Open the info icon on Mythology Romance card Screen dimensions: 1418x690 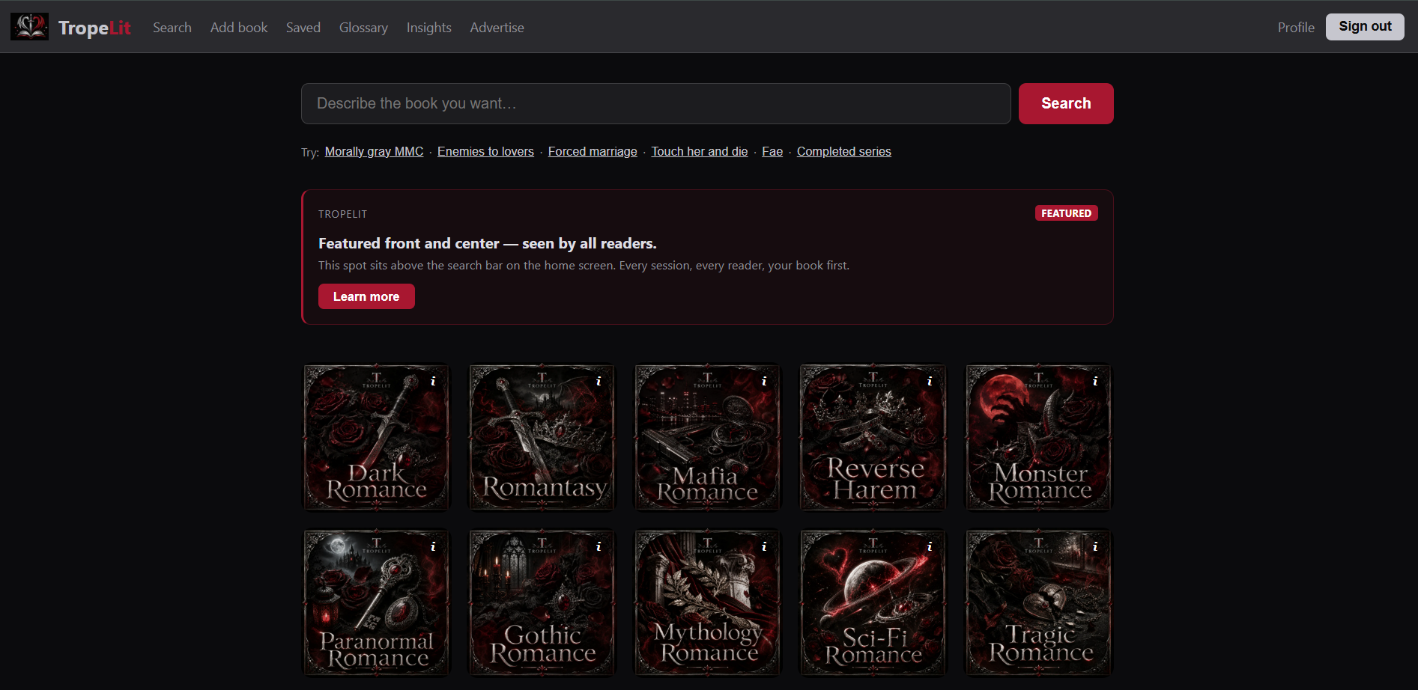764,546
